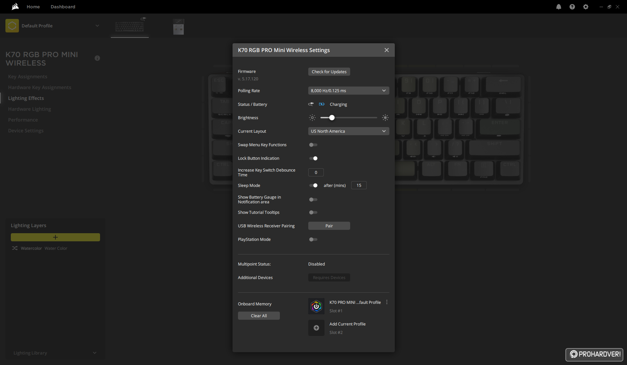Click Clear All onboard memory button
Image resolution: width=627 pixels, height=365 pixels.
click(x=259, y=316)
